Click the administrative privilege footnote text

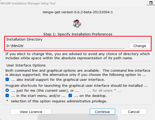coord(57,101)
